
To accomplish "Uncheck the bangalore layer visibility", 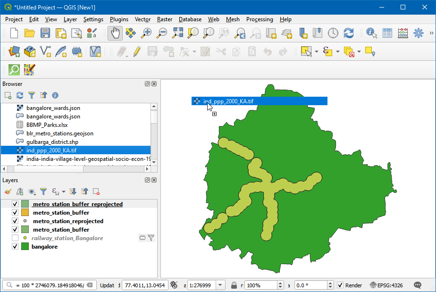I will pos(15,246).
